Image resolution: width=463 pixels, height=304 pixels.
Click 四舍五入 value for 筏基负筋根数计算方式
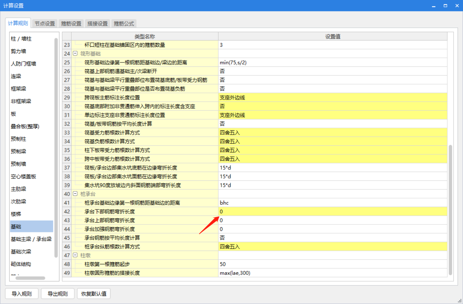click(333, 141)
